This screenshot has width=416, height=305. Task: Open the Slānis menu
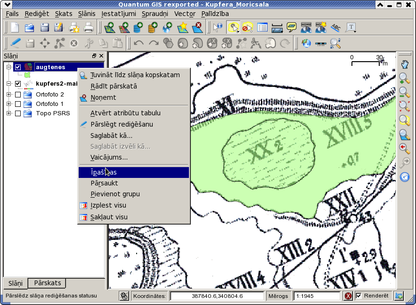coord(87,14)
